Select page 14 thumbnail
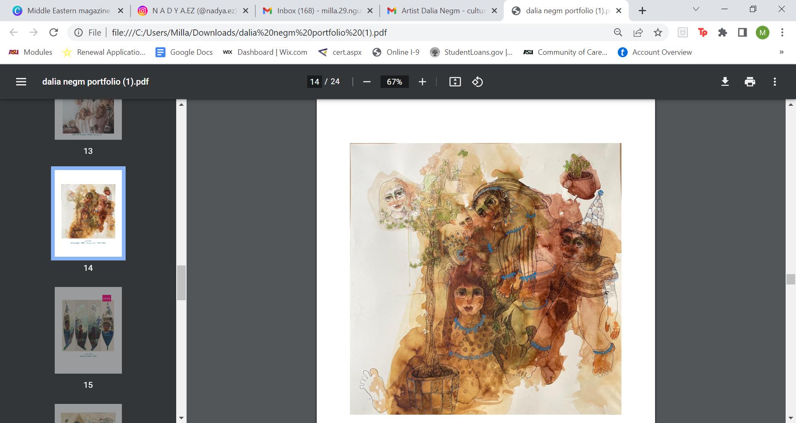The width and height of the screenshot is (796, 423). click(88, 214)
